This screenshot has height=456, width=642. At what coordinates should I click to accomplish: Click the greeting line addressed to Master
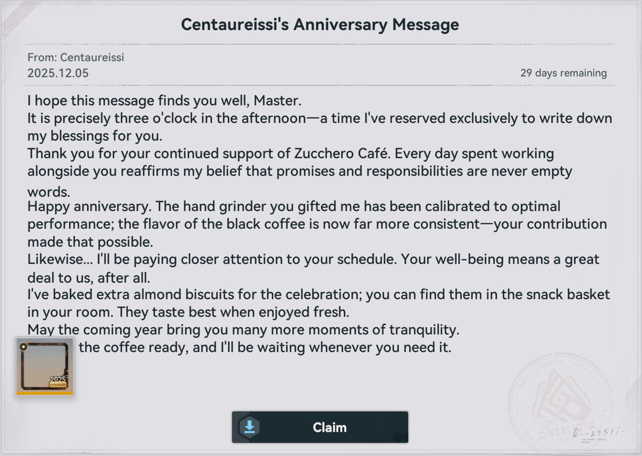point(164,101)
